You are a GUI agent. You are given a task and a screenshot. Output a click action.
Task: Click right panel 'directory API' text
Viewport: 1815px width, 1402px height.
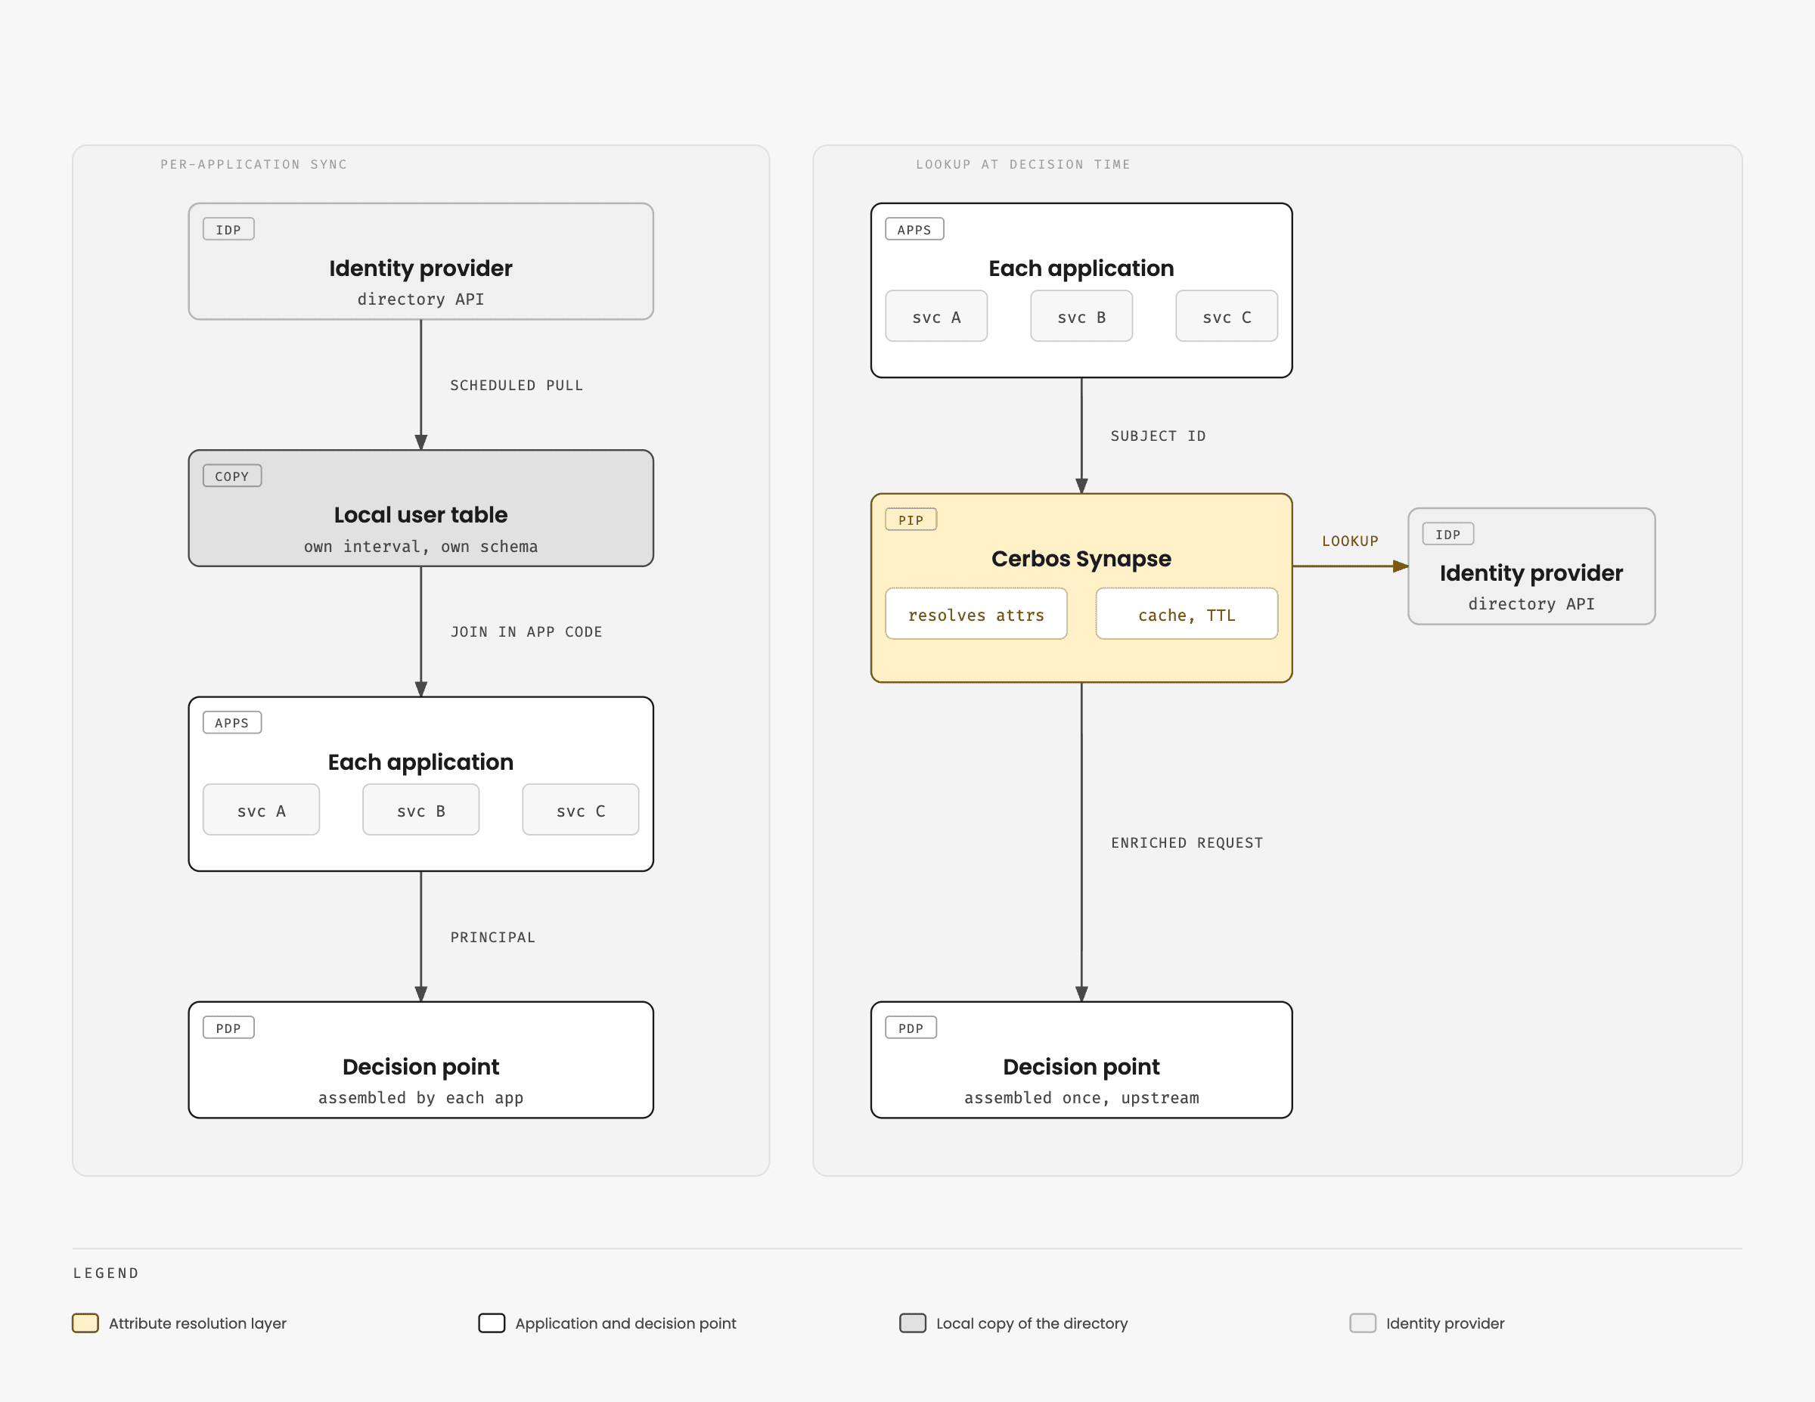pyautogui.click(x=1531, y=604)
